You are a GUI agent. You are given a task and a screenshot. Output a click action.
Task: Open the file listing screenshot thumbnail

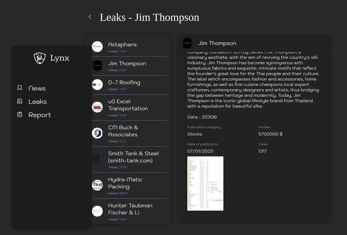pos(205,183)
